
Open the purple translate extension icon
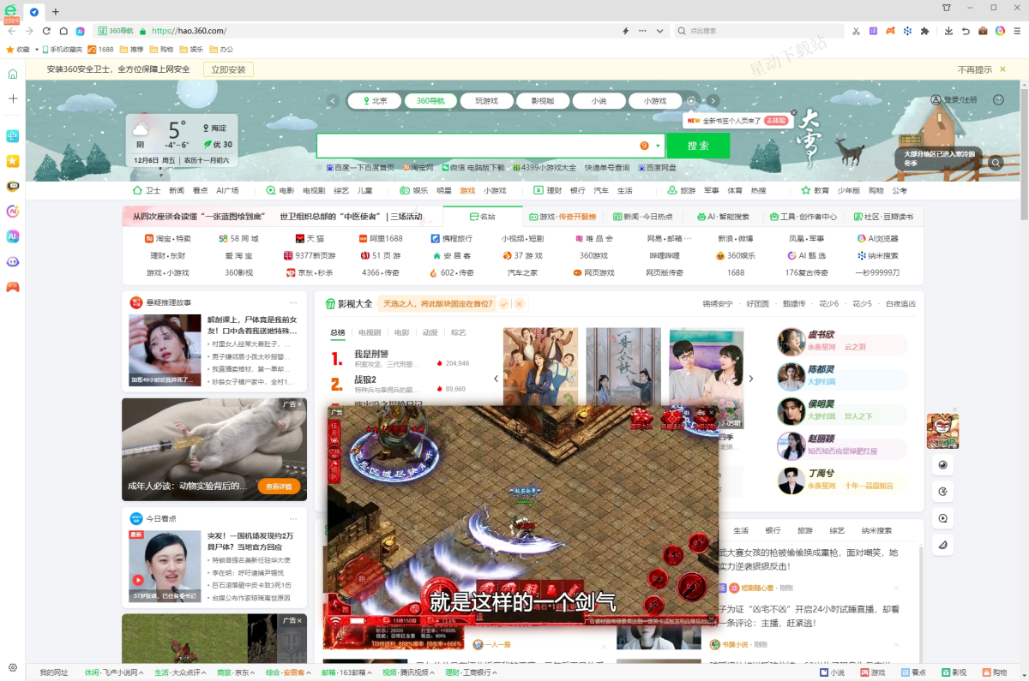(x=873, y=31)
